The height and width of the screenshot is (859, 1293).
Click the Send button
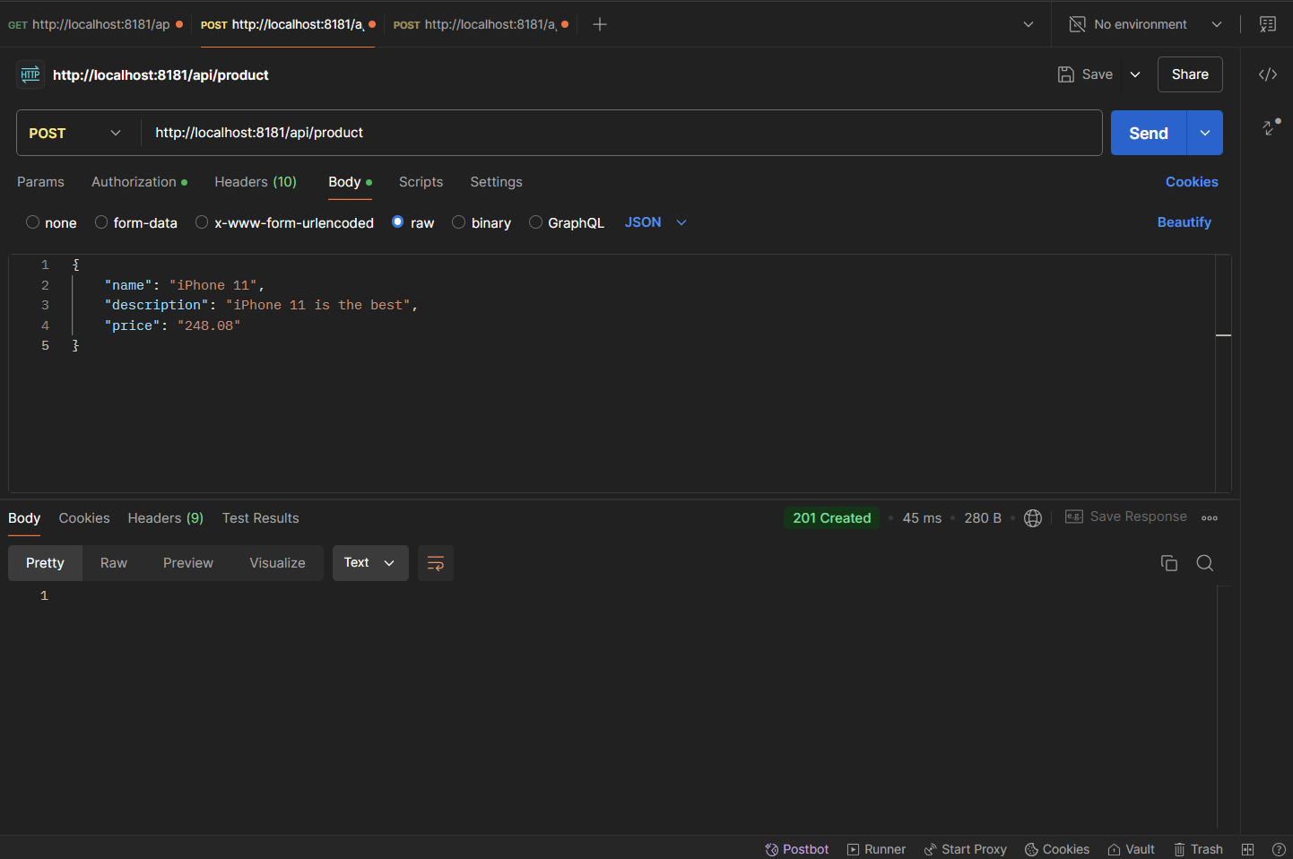(x=1148, y=132)
